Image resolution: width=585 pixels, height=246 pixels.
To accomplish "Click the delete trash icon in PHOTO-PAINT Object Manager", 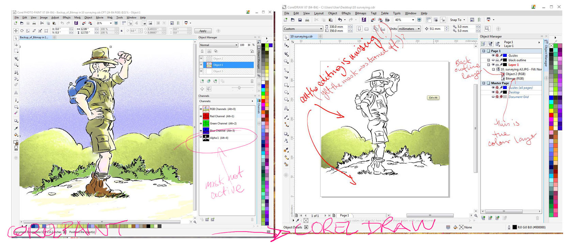I will click(252, 81).
